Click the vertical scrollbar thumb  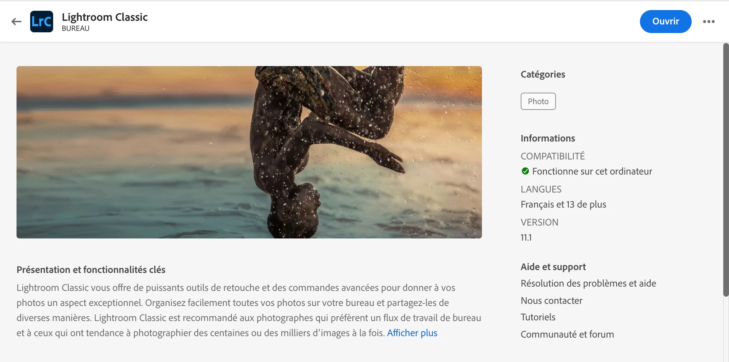726,170
